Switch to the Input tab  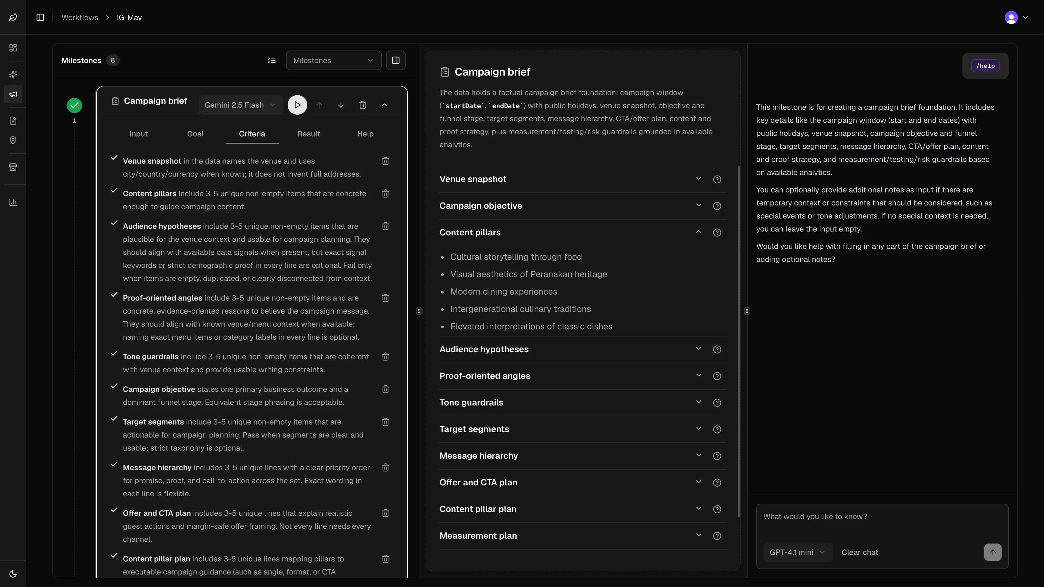pyautogui.click(x=139, y=134)
